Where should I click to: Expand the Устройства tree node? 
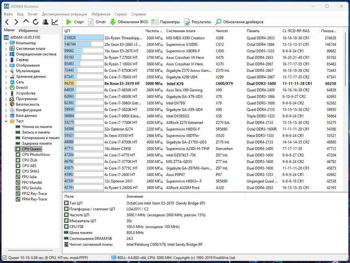pos(6,93)
